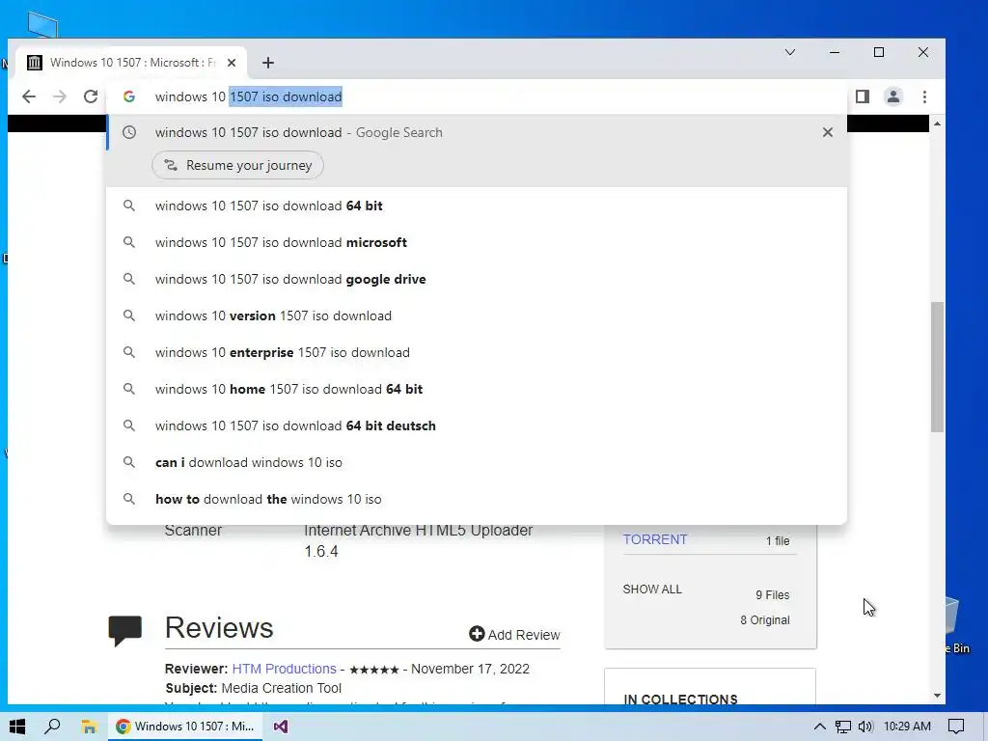
Task: Click the forward navigation arrow
Action: point(60,96)
